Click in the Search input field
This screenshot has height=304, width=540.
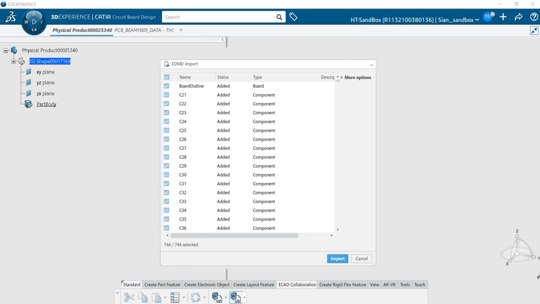click(x=219, y=17)
